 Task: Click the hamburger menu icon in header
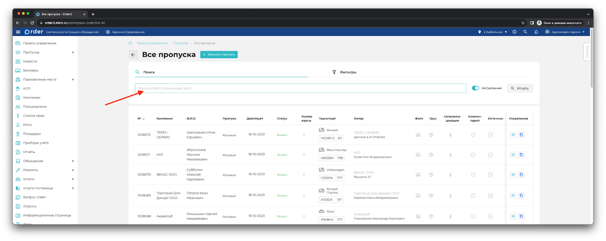tap(18, 32)
